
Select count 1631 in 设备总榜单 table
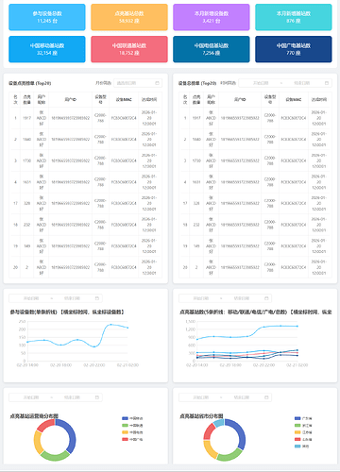coord(196,182)
